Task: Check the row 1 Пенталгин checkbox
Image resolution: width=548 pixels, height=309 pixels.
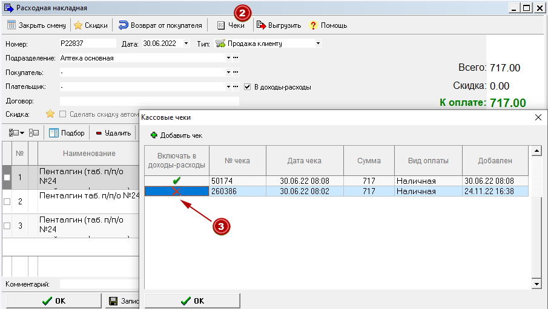Action: click(x=7, y=177)
